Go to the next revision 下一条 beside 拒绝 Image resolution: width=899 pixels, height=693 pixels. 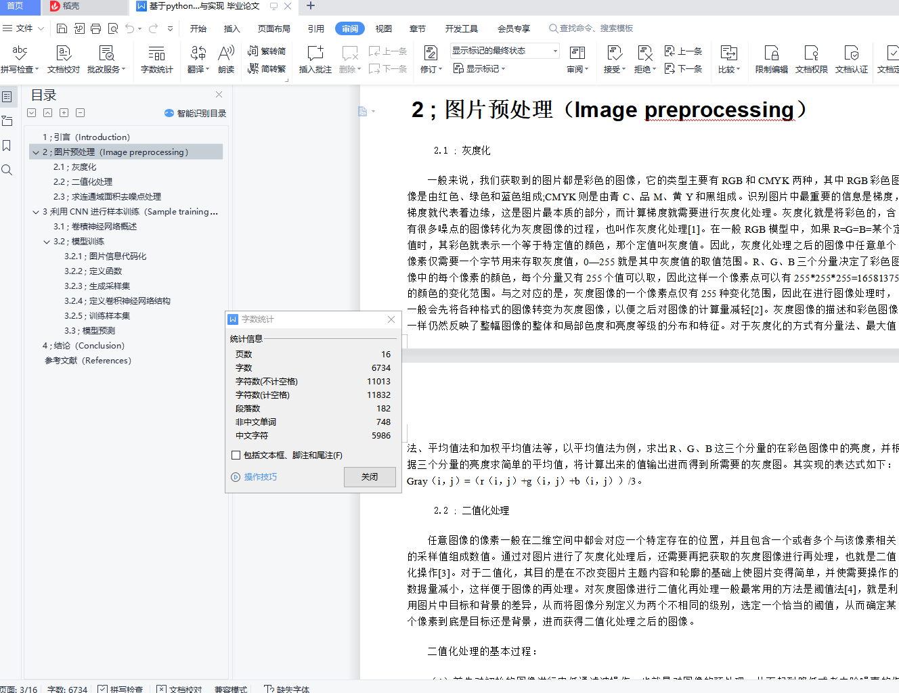pyautogui.click(x=684, y=68)
